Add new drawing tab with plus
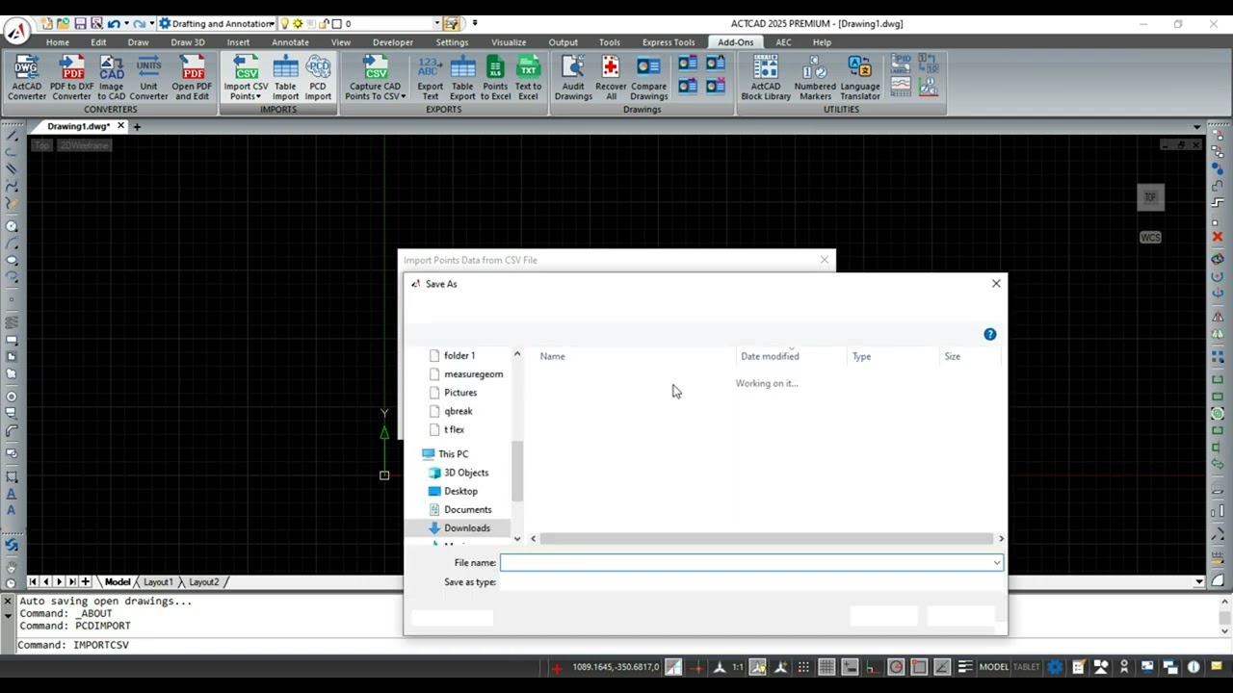 pyautogui.click(x=137, y=126)
